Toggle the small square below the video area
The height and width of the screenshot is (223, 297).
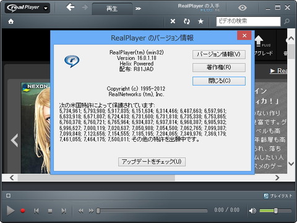point(8,196)
